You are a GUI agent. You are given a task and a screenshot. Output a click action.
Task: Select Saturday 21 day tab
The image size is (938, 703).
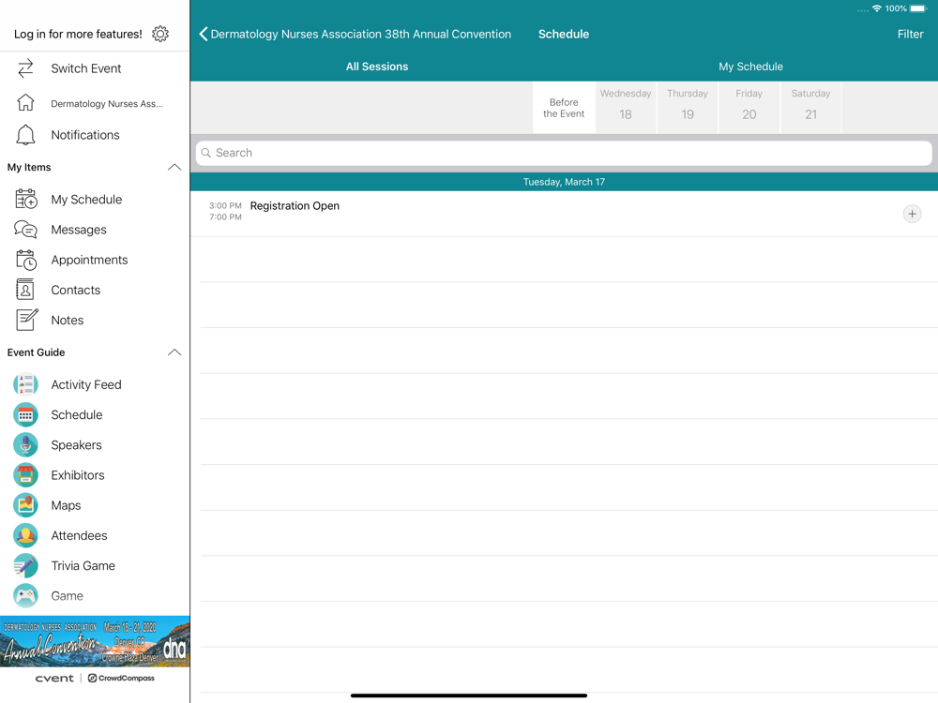tap(810, 108)
